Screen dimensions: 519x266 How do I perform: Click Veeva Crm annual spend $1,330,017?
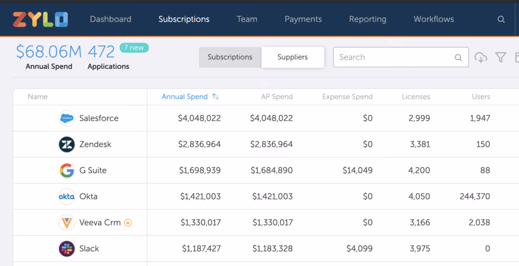pos(201,222)
